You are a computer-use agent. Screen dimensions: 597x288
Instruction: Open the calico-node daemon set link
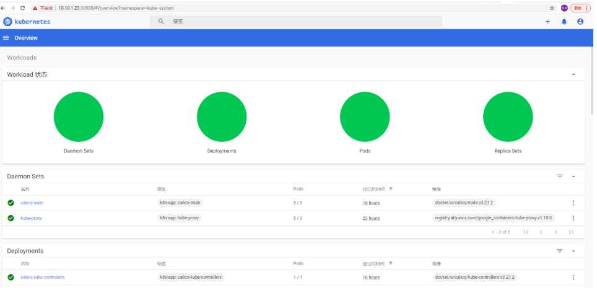coord(32,203)
